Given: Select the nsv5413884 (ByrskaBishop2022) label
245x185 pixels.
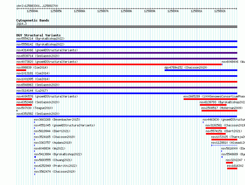Looking at the screenshot, I should pos(58,154).
